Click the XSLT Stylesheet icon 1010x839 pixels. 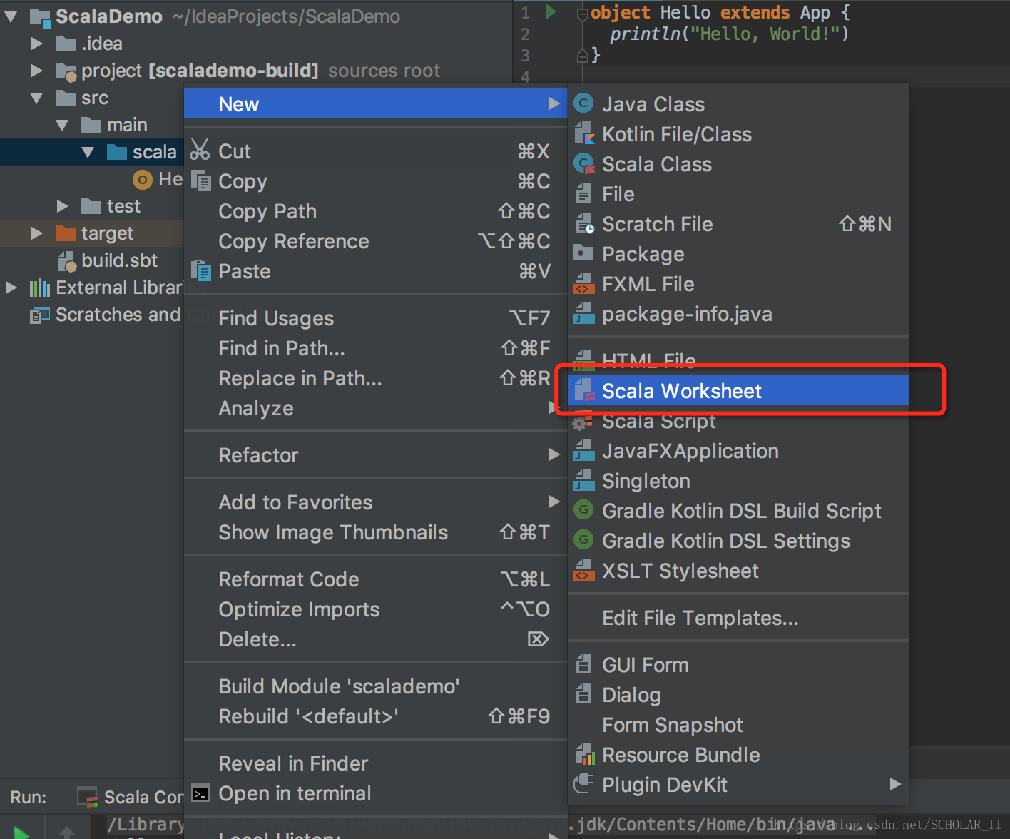[583, 571]
